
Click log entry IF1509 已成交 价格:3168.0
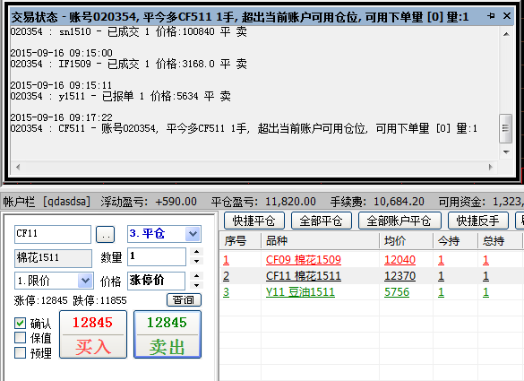point(129,64)
